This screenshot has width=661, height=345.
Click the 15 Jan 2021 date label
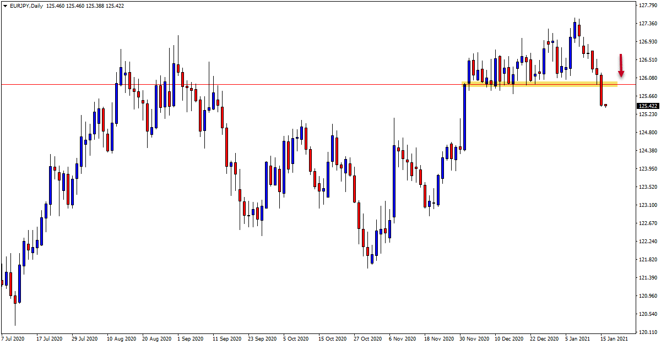[x=614, y=339]
